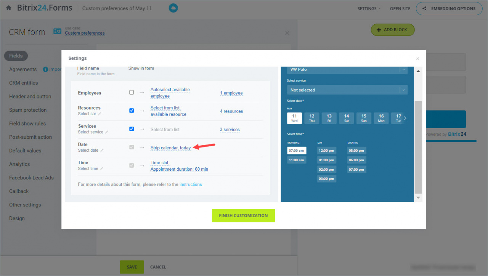Open the VW Polo dropdown
The width and height of the screenshot is (488, 276).
pos(347,70)
